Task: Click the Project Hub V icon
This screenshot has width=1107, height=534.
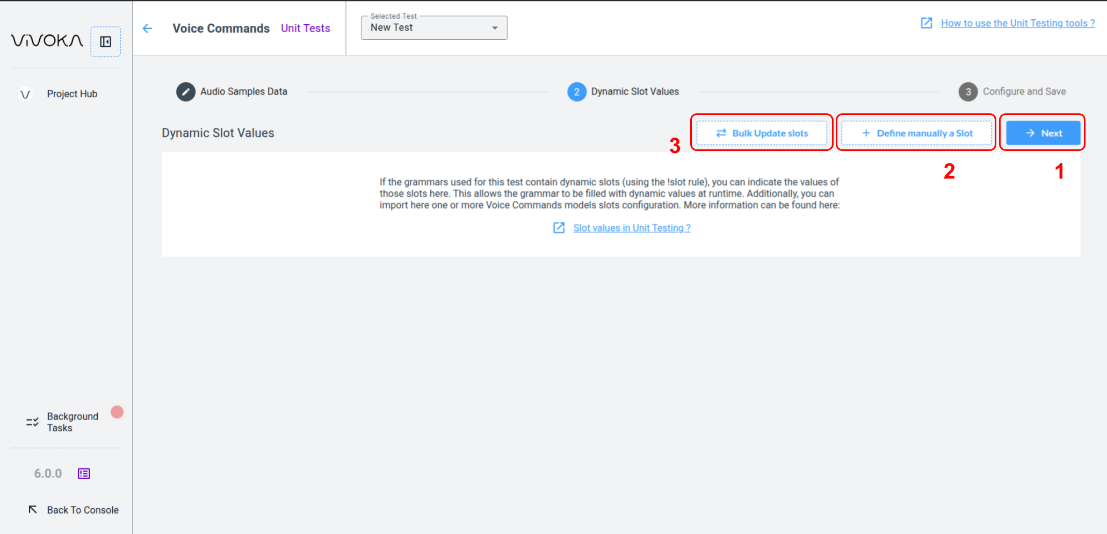Action: [x=25, y=94]
